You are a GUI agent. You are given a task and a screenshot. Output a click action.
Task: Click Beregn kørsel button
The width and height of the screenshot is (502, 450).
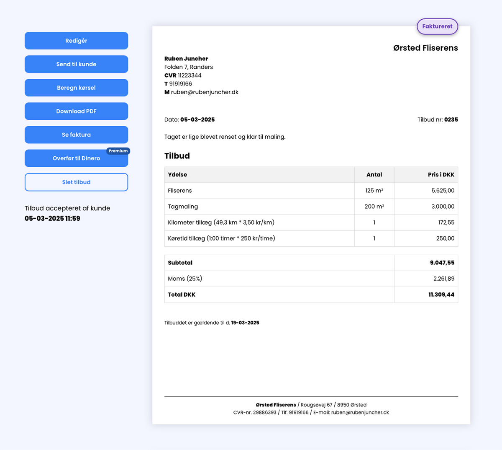[76, 88]
